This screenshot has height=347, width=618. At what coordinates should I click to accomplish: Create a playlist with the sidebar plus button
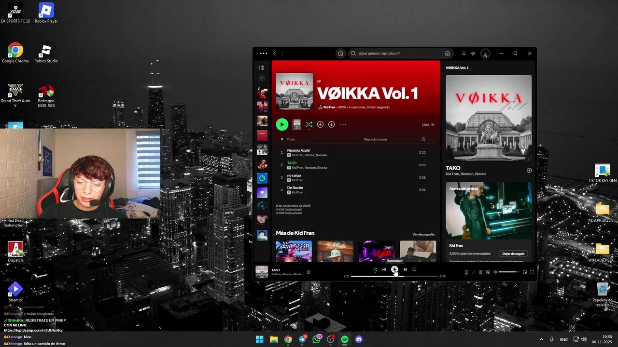(x=262, y=78)
